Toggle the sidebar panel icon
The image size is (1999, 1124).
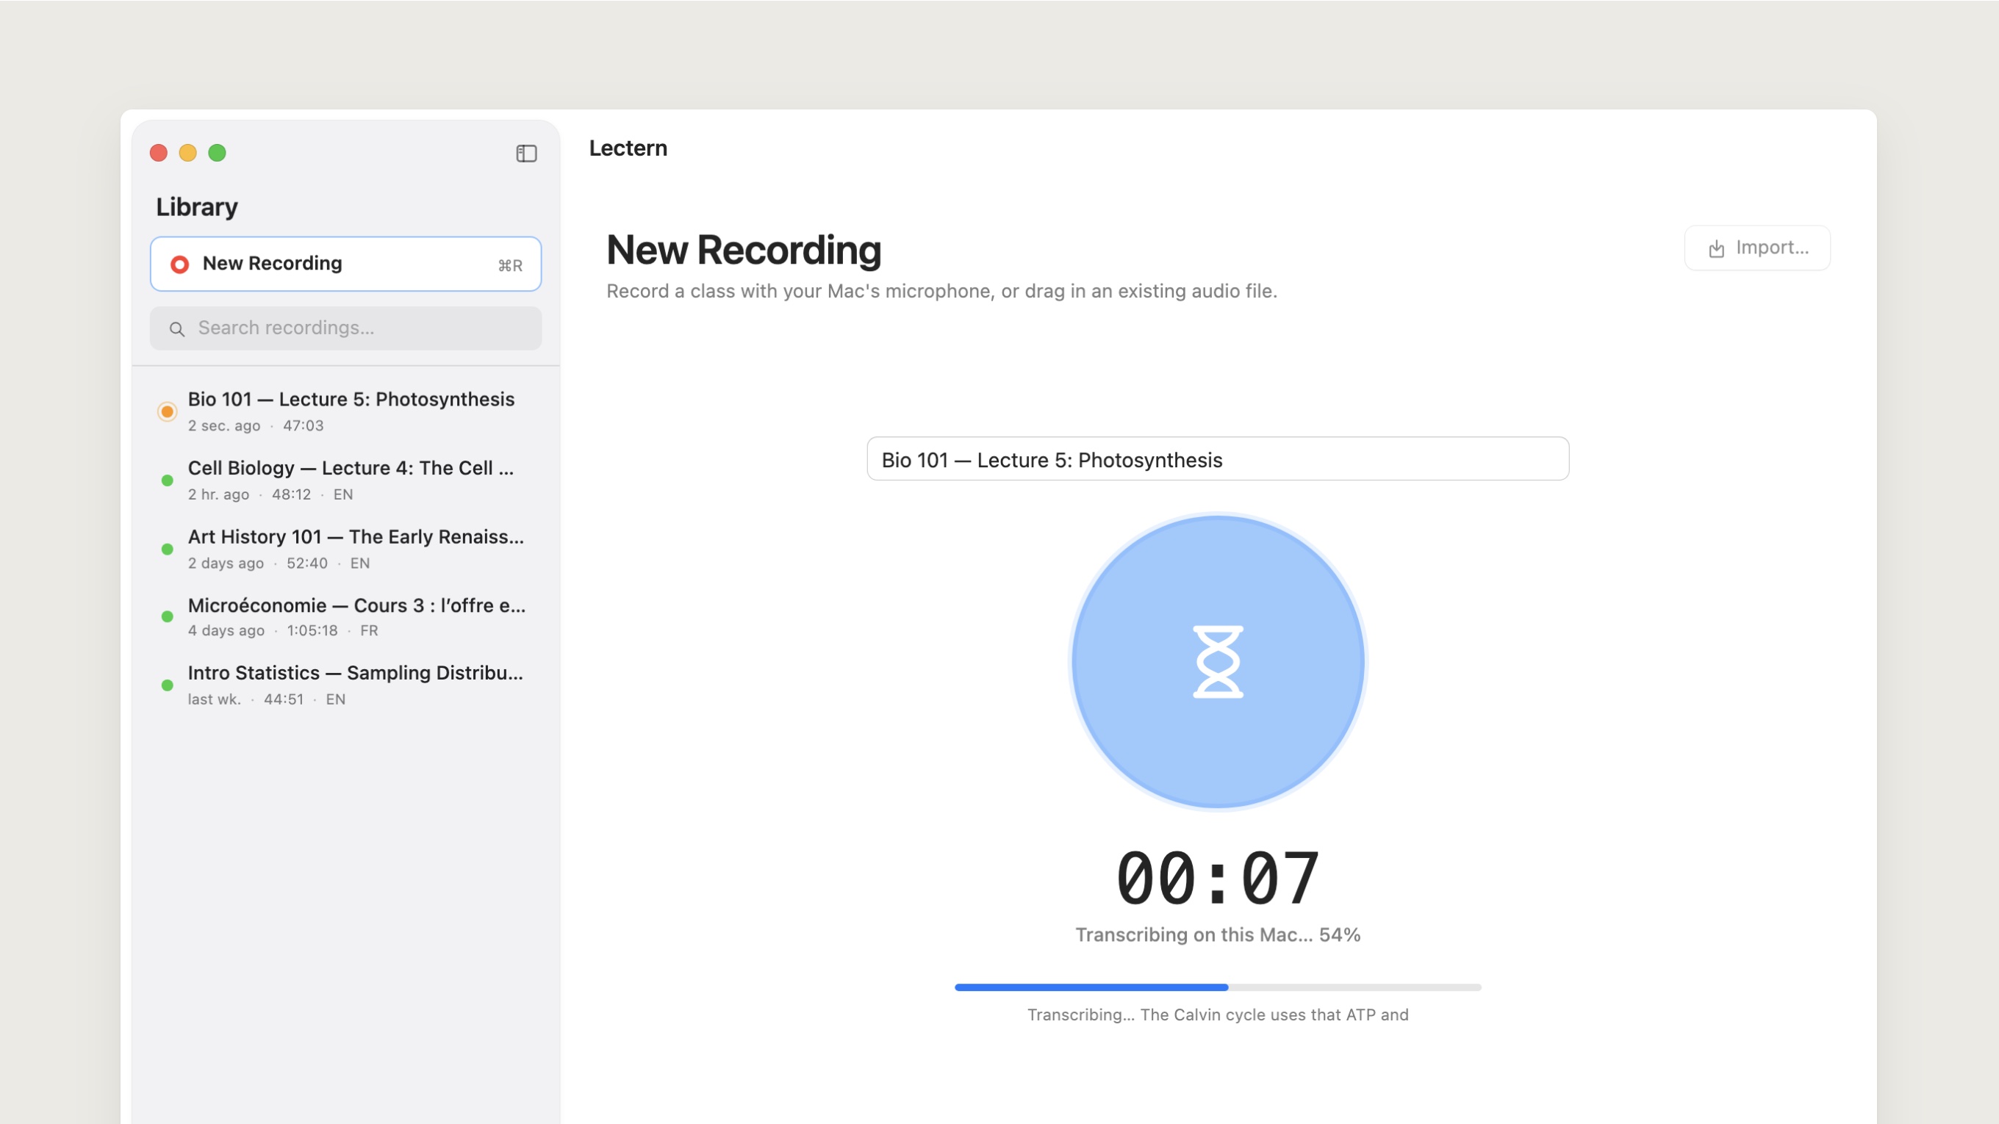(x=526, y=153)
